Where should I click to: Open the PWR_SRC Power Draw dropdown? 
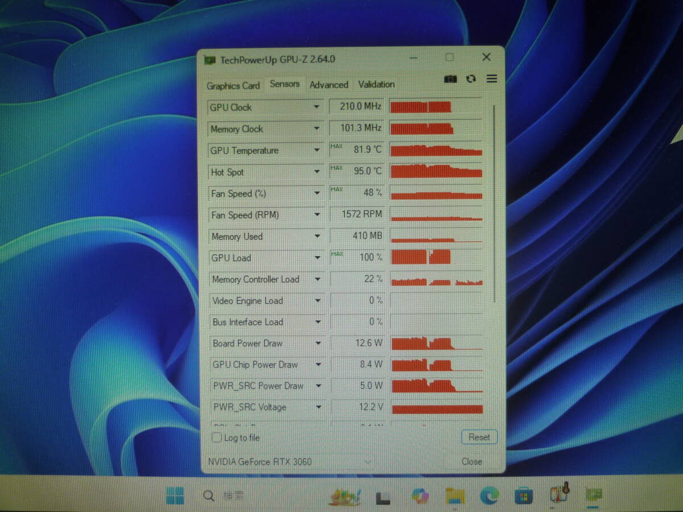point(318,386)
